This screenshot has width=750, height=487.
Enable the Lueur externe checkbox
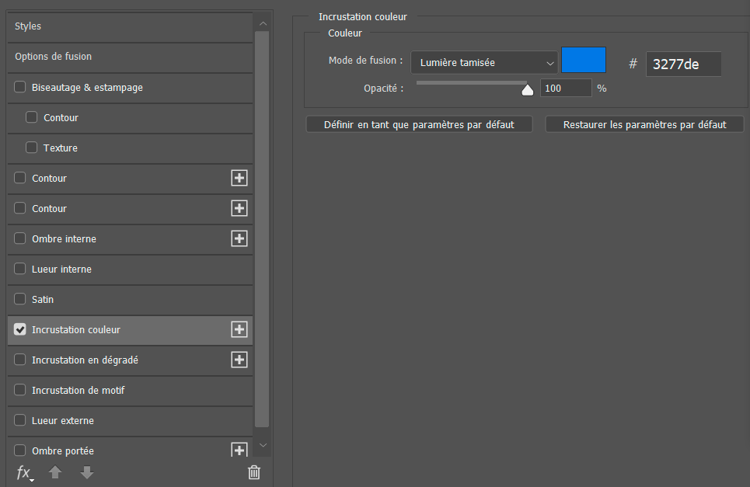coord(20,421)
